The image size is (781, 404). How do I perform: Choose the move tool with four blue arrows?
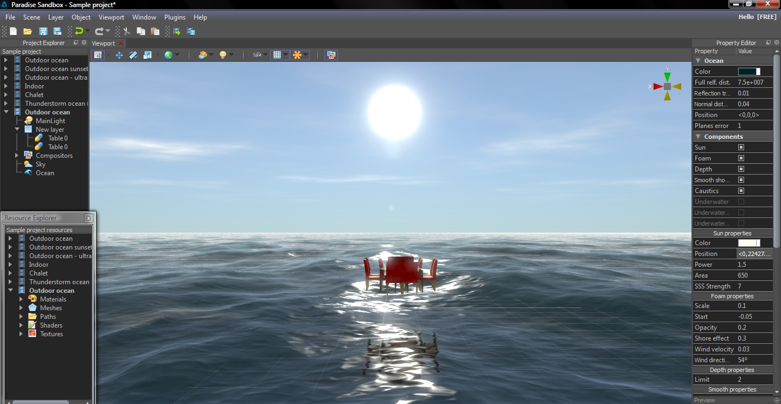[119, 55]
